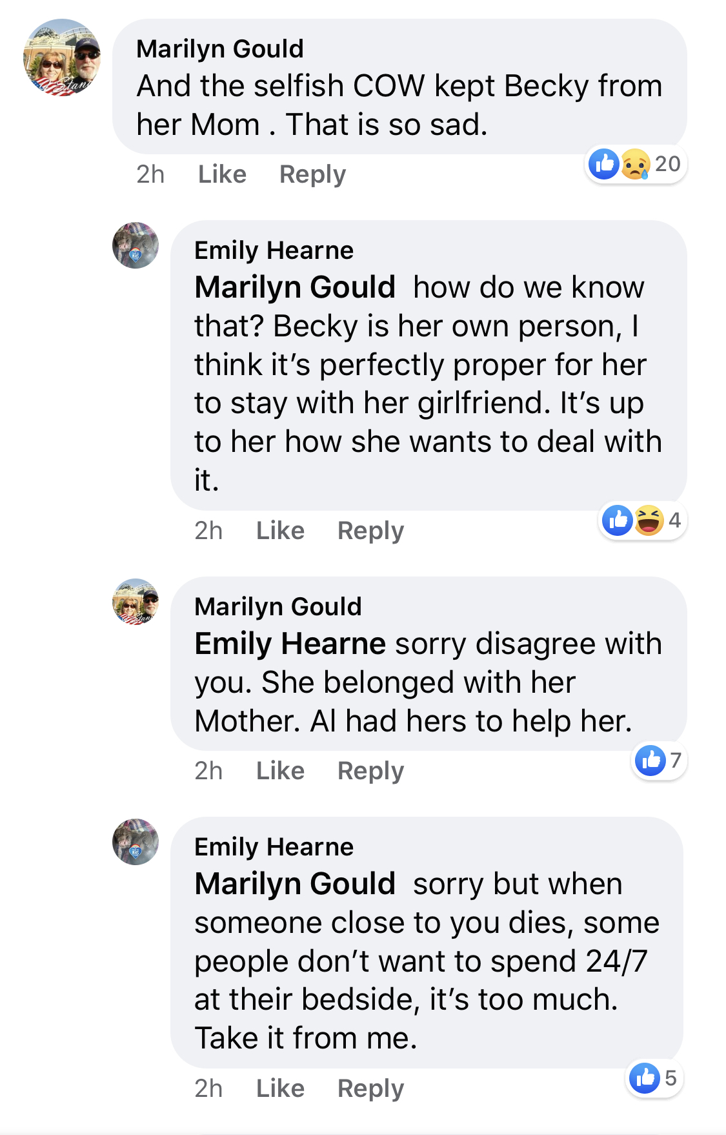Click the thumbs-up badge with 5 likes

coord(654,1078)
